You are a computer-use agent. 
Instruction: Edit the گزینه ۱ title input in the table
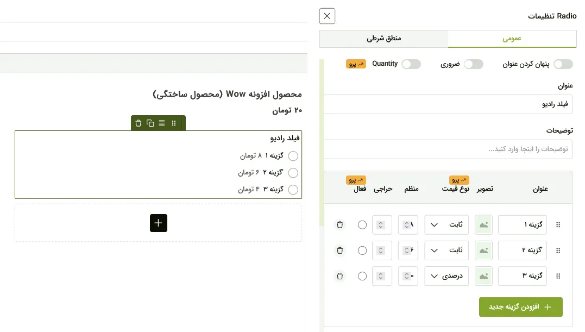(523, 224)
